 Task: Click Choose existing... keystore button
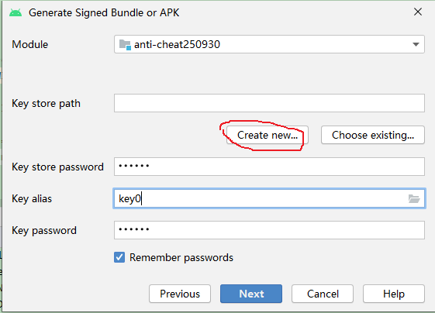[372, 135]
